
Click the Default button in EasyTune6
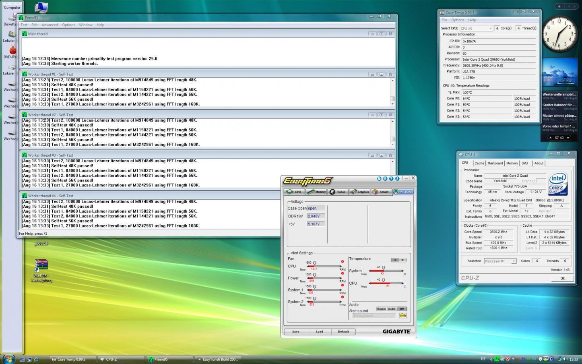(343, 332)
